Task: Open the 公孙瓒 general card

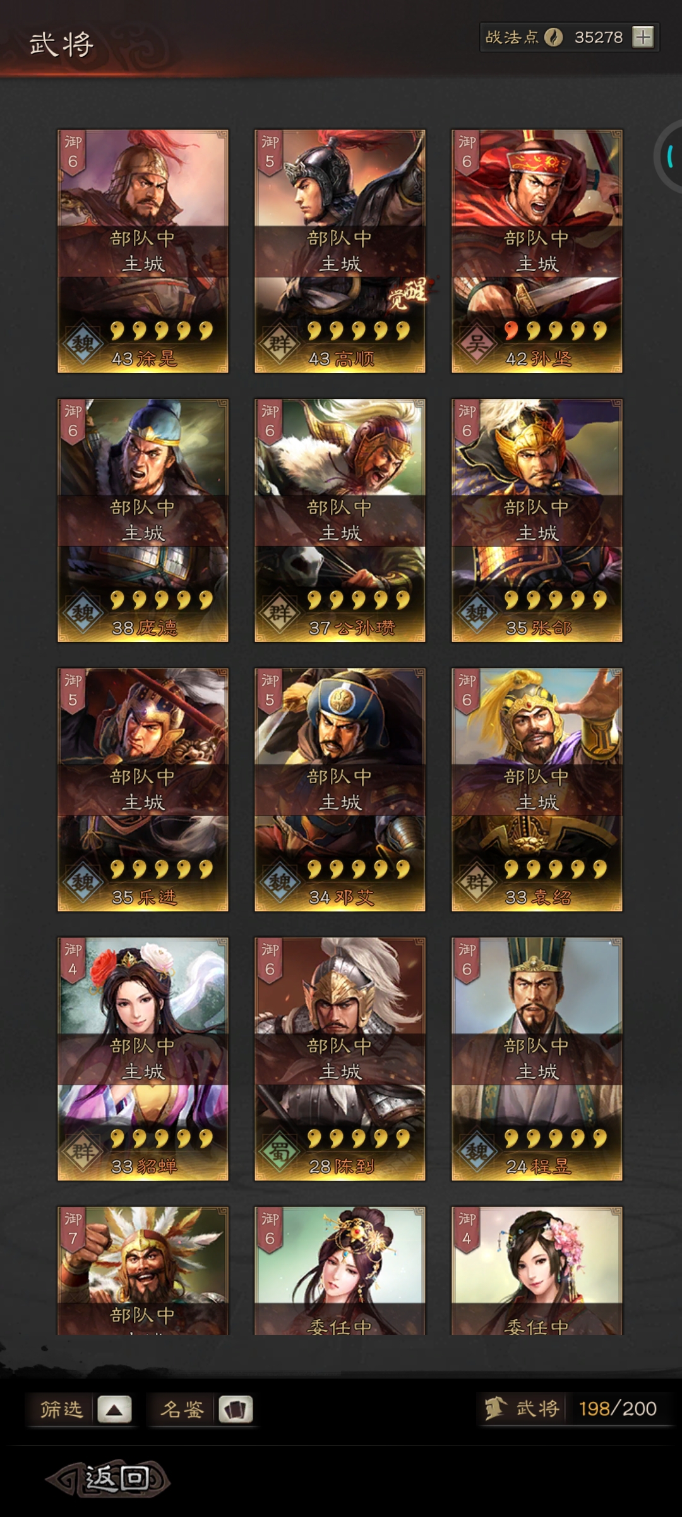Action: [x=340, y=520]
